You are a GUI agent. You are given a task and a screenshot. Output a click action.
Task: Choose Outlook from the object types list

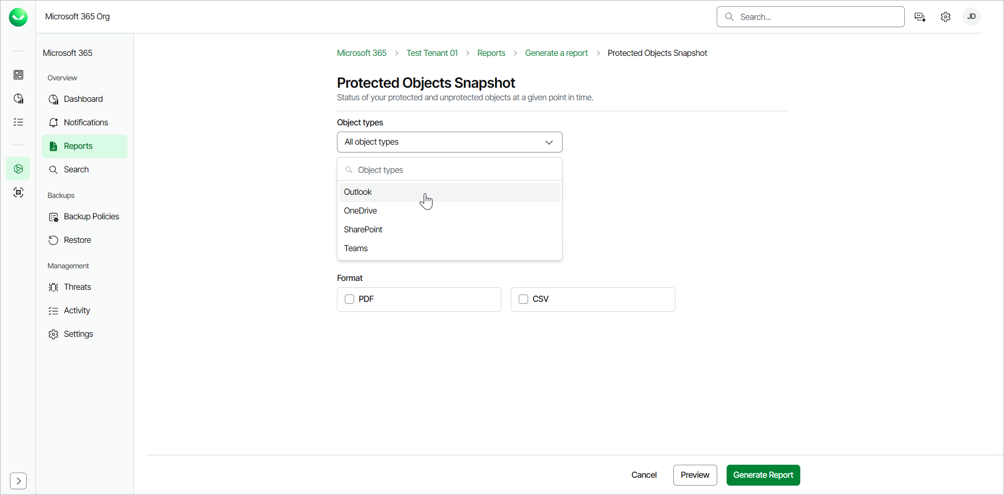(450, 192)
